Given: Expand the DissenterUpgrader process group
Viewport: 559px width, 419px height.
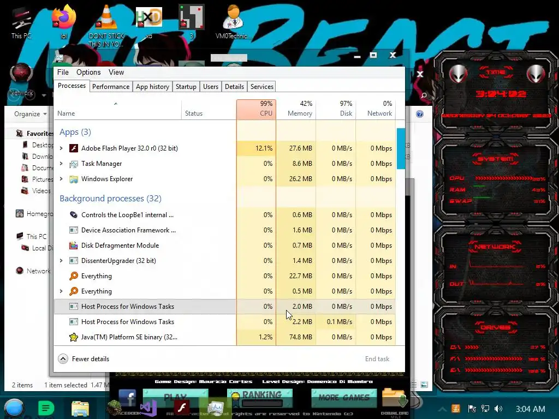Looking at the screenshot, I should click(61, 261).
